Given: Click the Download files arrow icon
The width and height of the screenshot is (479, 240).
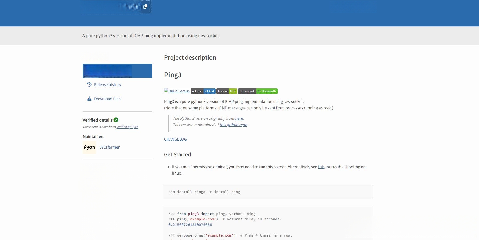Looking at the screenshot, I should tap(89, 99).
